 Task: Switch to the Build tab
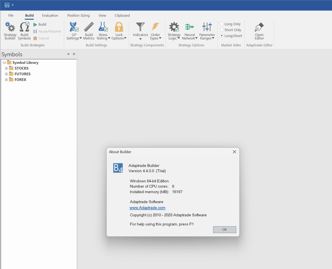point(29,16)
